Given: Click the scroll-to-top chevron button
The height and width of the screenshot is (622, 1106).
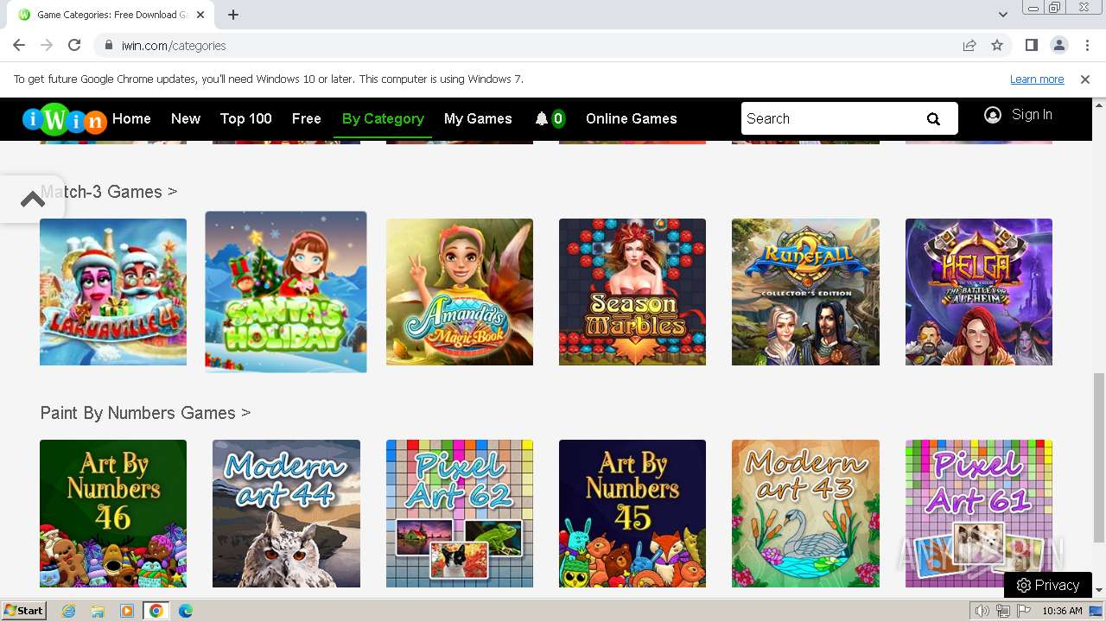Looking at the screenshot, I should coord(33,200).
